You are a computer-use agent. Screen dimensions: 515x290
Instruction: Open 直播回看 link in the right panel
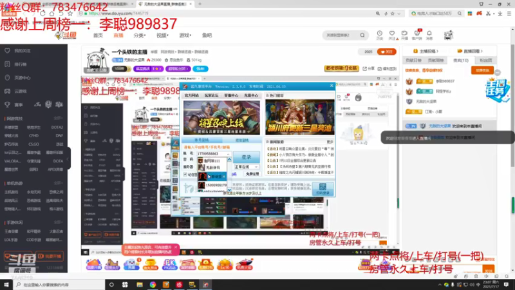click(471, 52)
